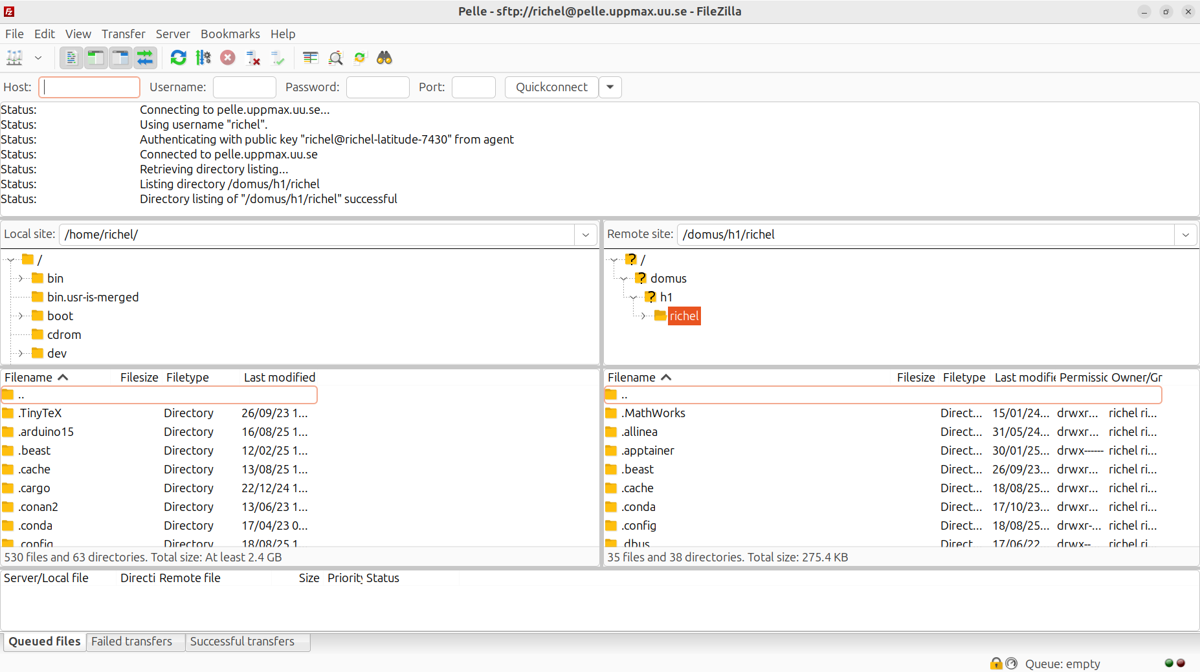Sort remote files by Filesize column
Screen dimensions: 1200x672
coord(915,377)
